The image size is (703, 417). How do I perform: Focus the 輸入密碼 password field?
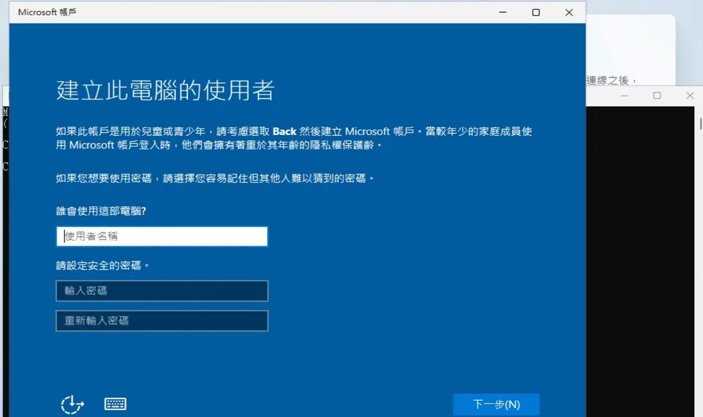[162, 291]
